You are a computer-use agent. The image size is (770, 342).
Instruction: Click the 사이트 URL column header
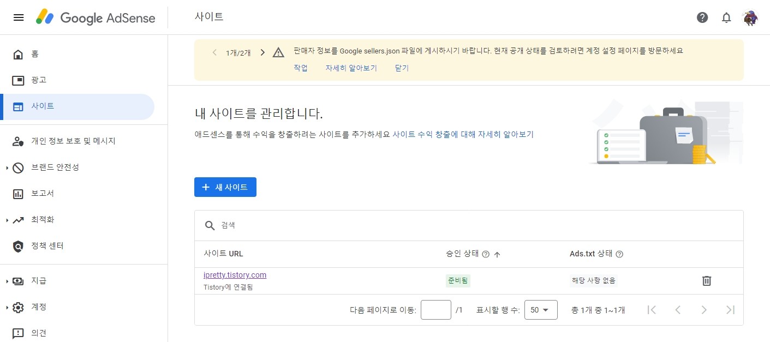pyautogui.click(x=223, y=254)
